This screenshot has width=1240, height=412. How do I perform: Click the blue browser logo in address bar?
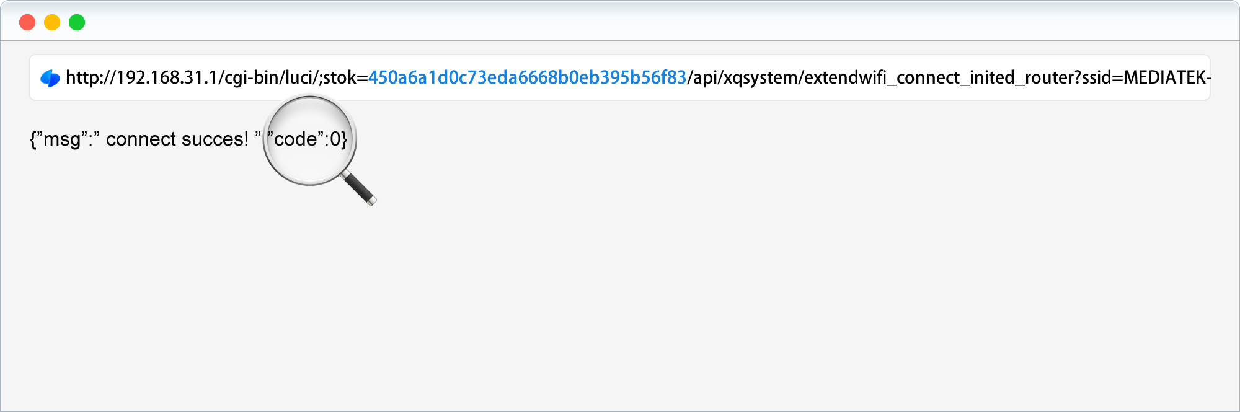tap(50, 78)
